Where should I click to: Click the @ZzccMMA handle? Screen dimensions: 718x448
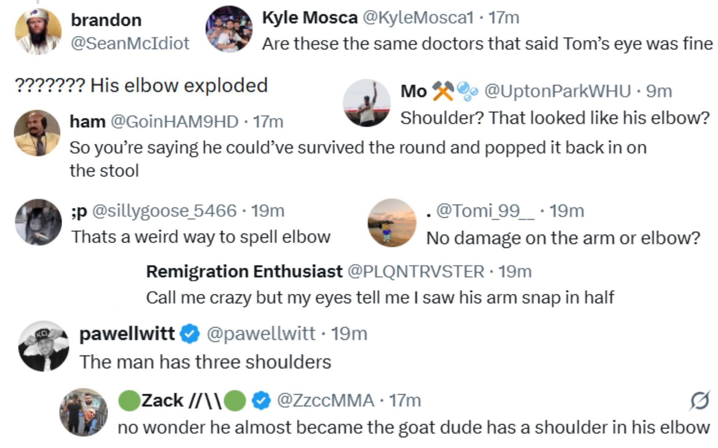point(325,401)
